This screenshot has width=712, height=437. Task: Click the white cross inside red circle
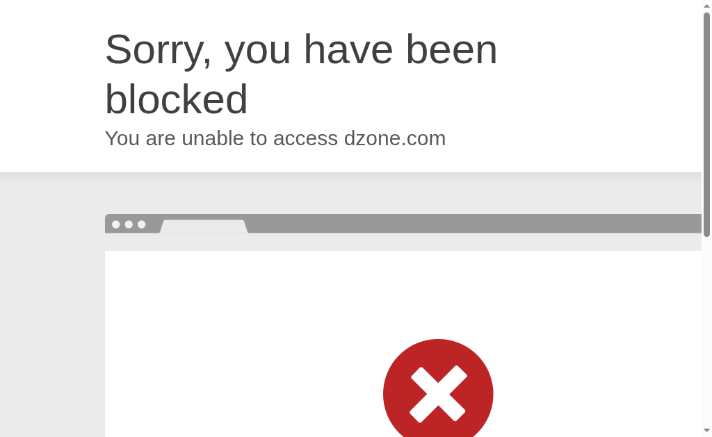click(x=438, y=394)
